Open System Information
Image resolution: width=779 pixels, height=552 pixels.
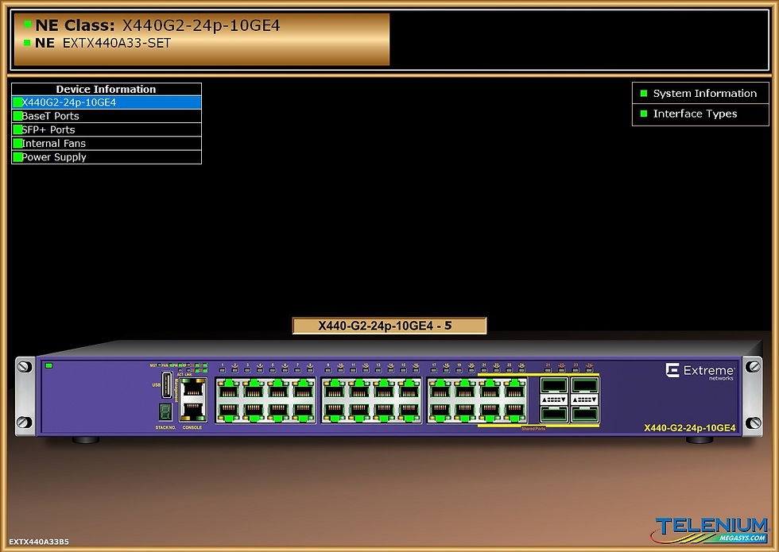tap(700, 94)
